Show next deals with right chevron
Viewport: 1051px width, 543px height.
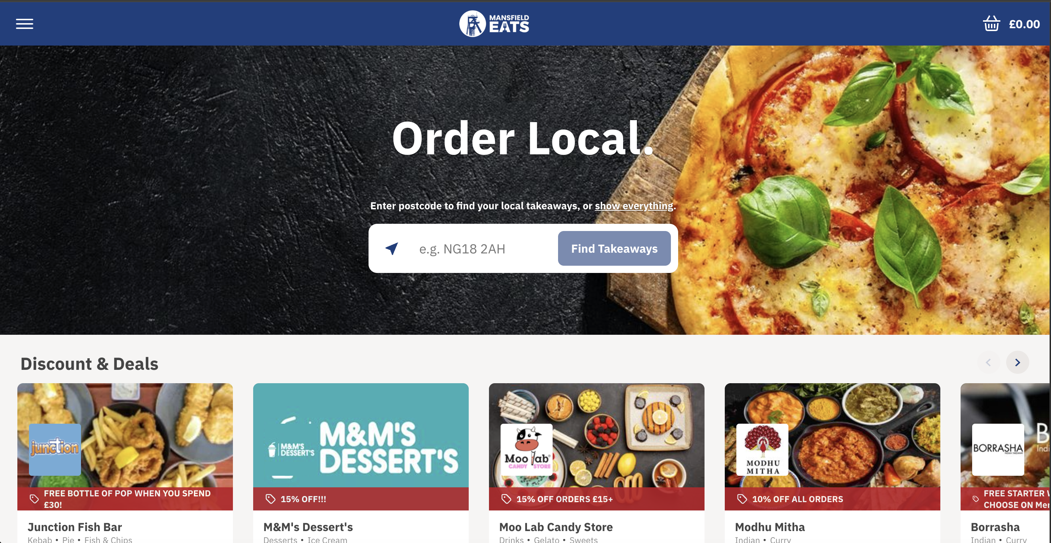[1017, 362]
